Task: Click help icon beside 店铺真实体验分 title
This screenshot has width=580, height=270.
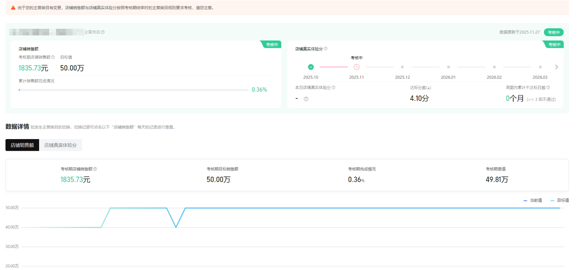Action: [x=325, y=49]
